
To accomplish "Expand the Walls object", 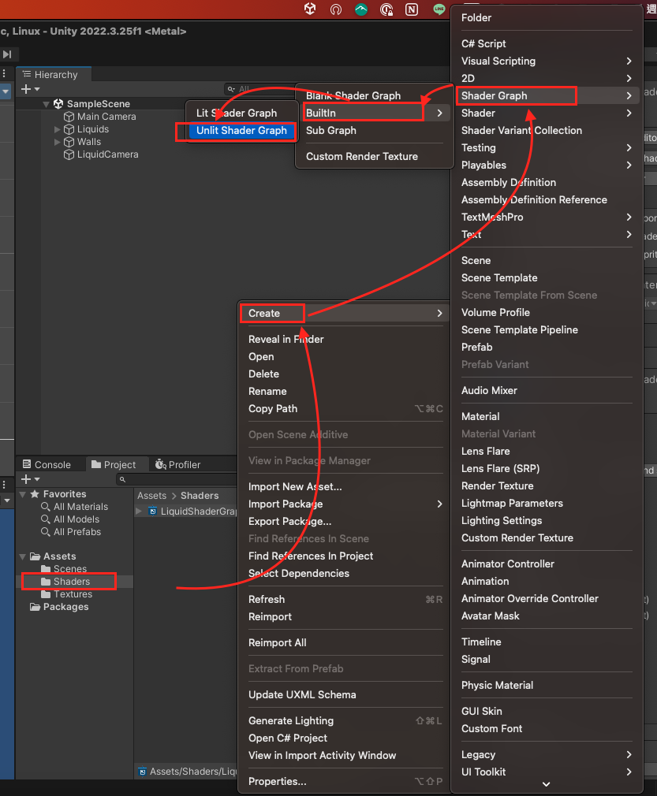I will (58, 142).
